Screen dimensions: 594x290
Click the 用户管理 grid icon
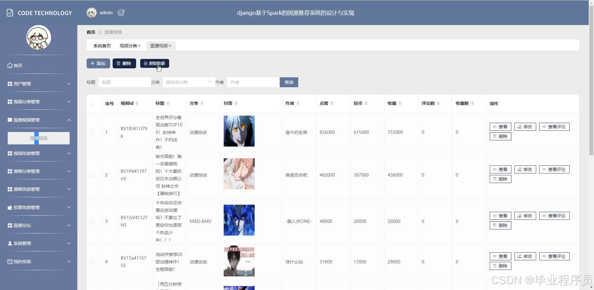pyautogui.click(x=10, y=84)
